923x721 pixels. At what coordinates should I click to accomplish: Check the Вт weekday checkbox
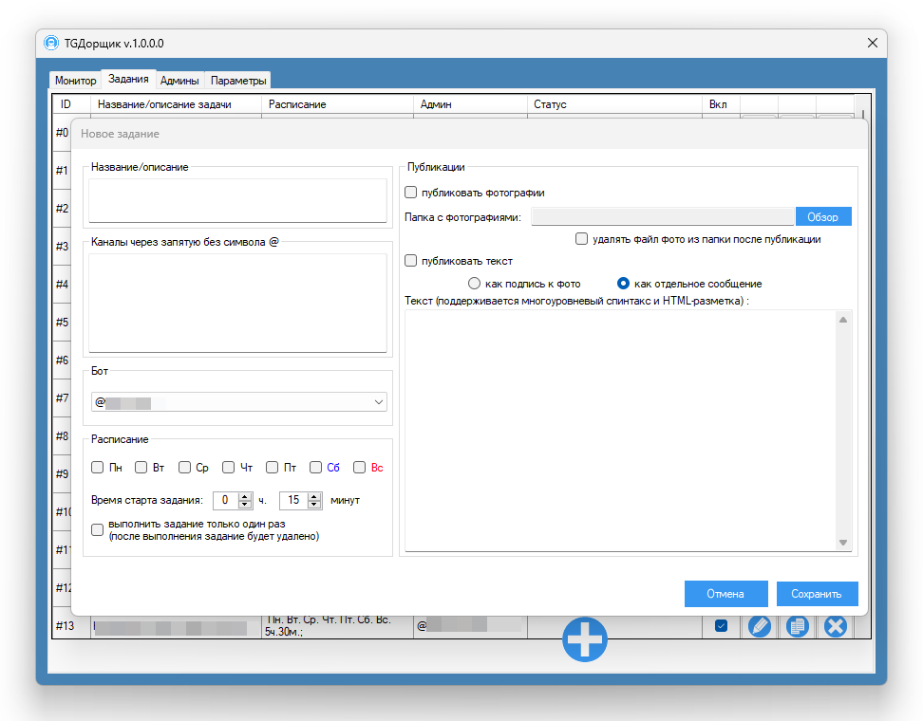pos(141,468)
